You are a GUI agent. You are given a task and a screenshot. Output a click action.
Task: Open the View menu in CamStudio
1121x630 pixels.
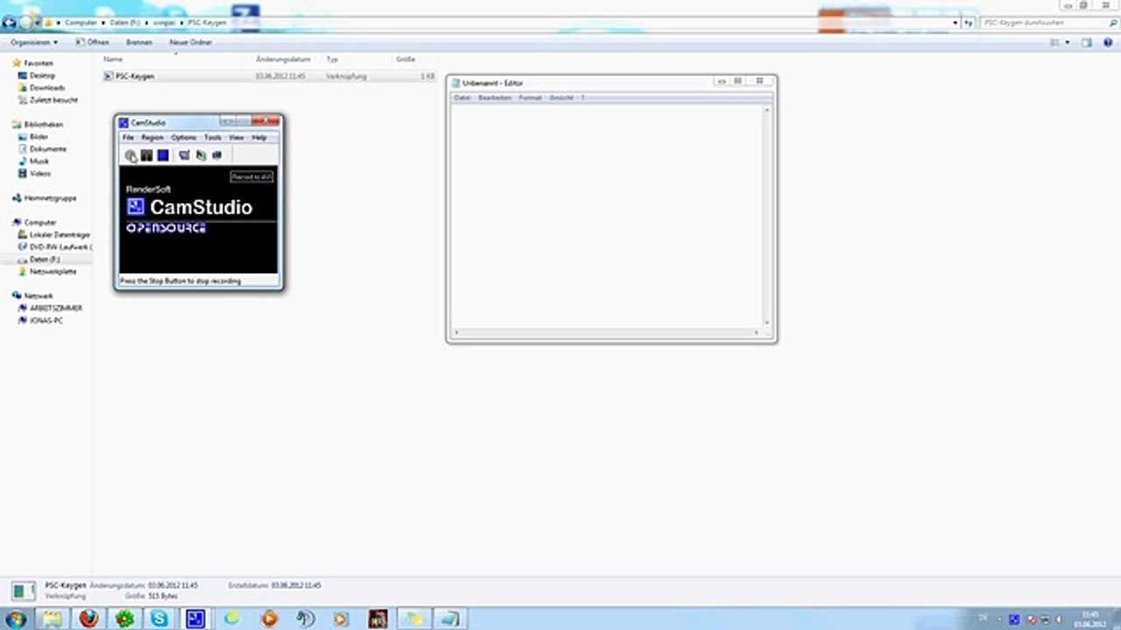tap(236, 137)
